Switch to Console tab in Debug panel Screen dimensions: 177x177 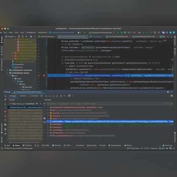[23, 96]
